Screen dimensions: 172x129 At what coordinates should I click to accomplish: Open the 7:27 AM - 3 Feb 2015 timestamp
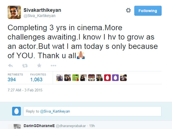click(25, 90)
